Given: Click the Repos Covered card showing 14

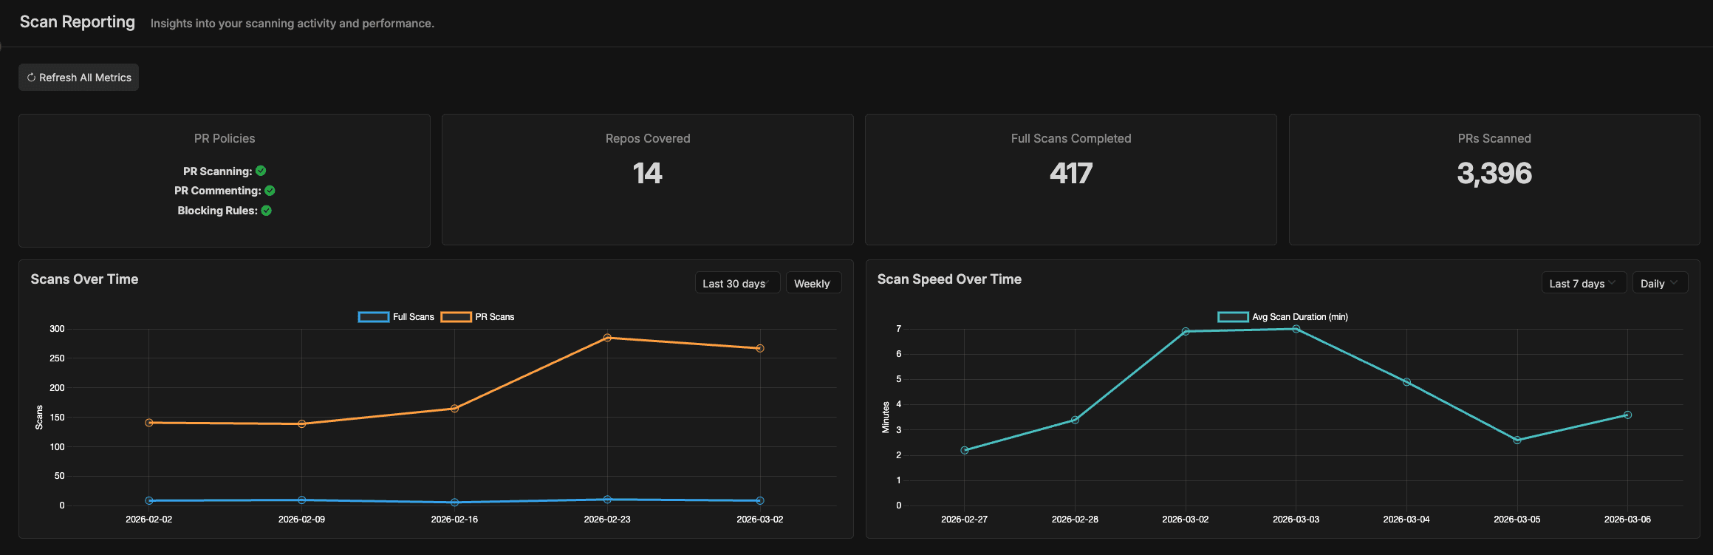Looking at the screenshot, I should pyautogui.click(x=647, y=180).
